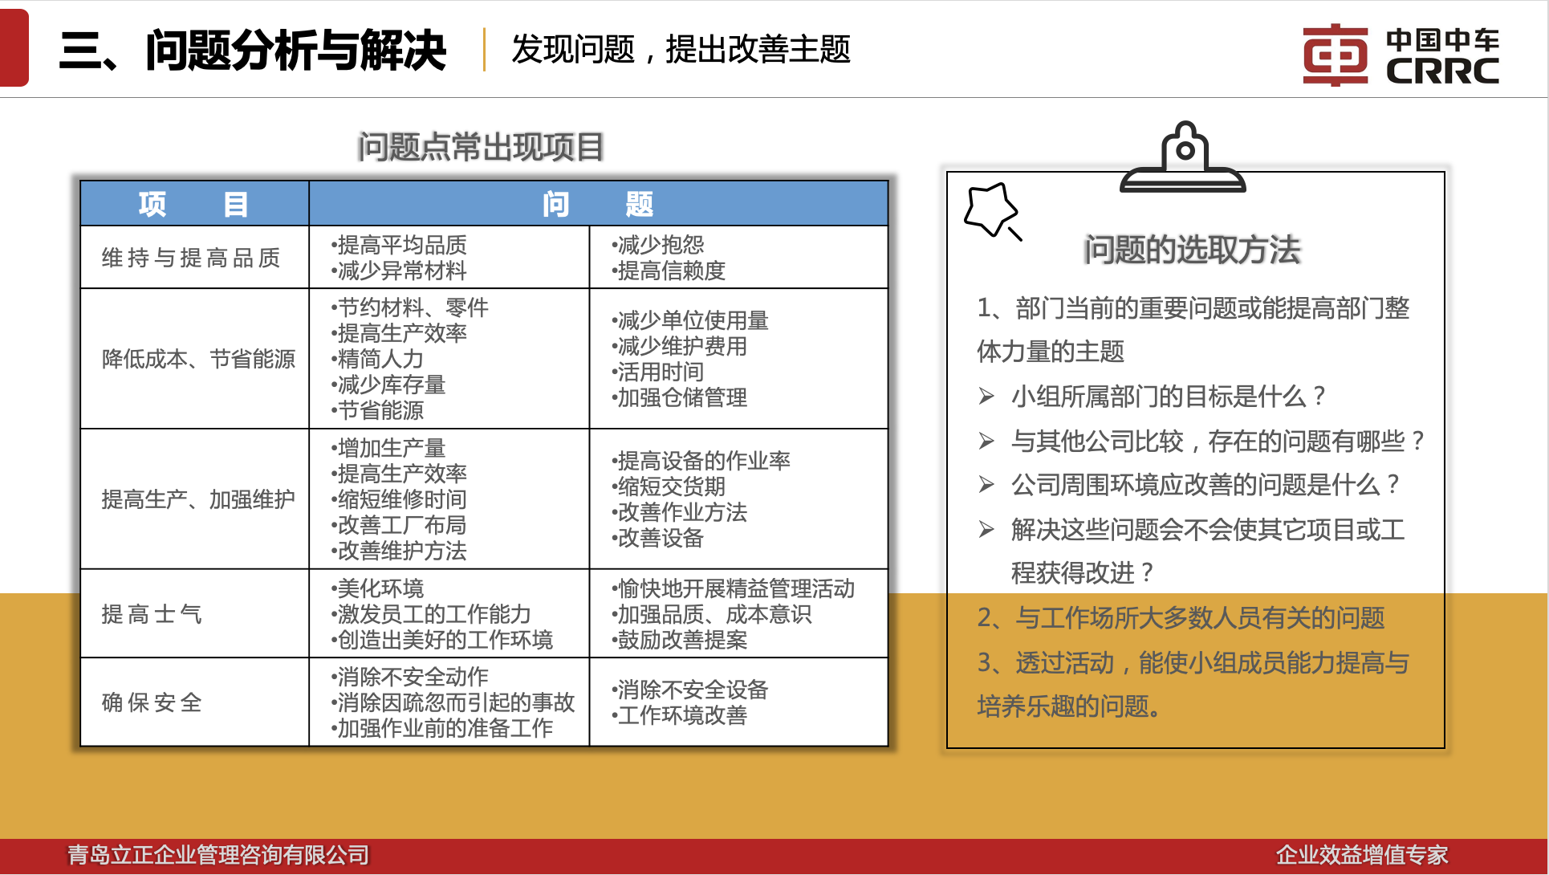Screen dimensions: 1549x875
Task: Click 企业效益增值专家 footer text
Action: [1361, 855]
